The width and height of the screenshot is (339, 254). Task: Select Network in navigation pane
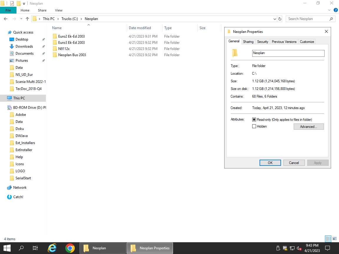click(20, 188)
